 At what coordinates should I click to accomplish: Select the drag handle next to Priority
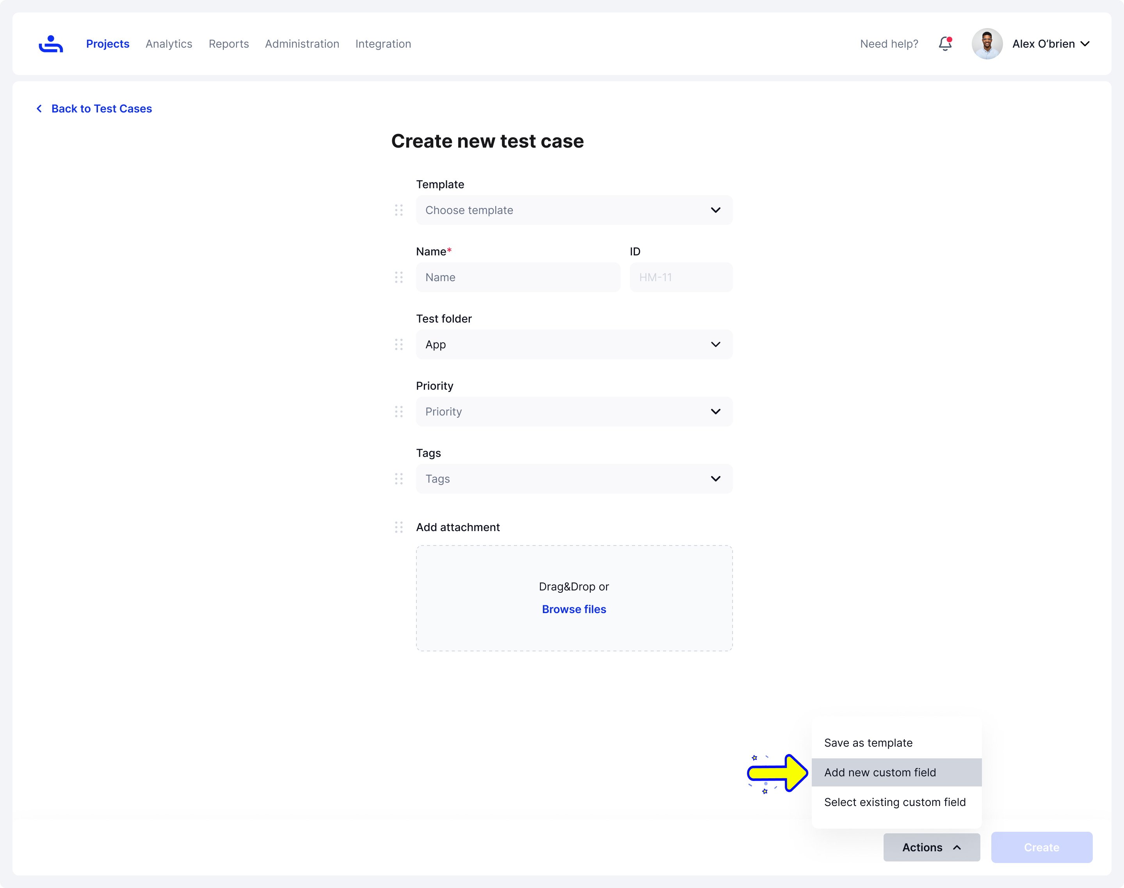tap(398, 411)
